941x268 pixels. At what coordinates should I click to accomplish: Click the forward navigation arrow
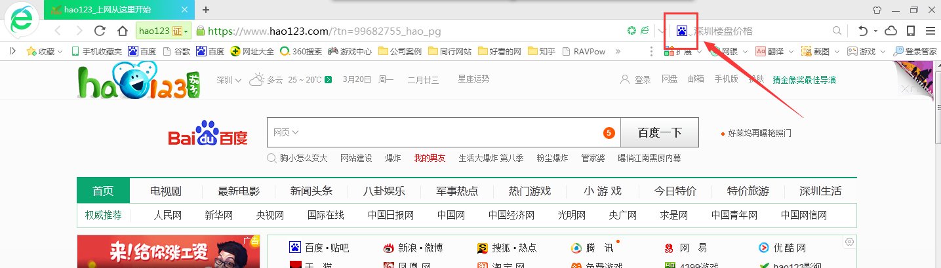[x=79, y=31]
